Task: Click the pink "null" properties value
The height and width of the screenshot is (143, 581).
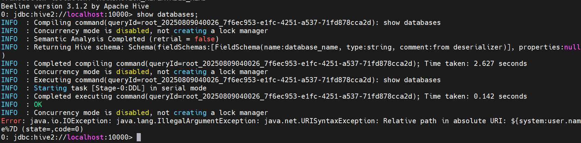Action: point(572,47)
